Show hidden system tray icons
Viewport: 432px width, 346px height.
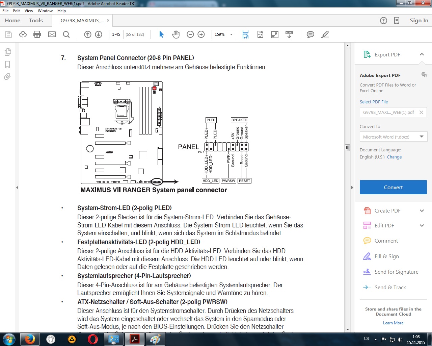coord(376,339)
